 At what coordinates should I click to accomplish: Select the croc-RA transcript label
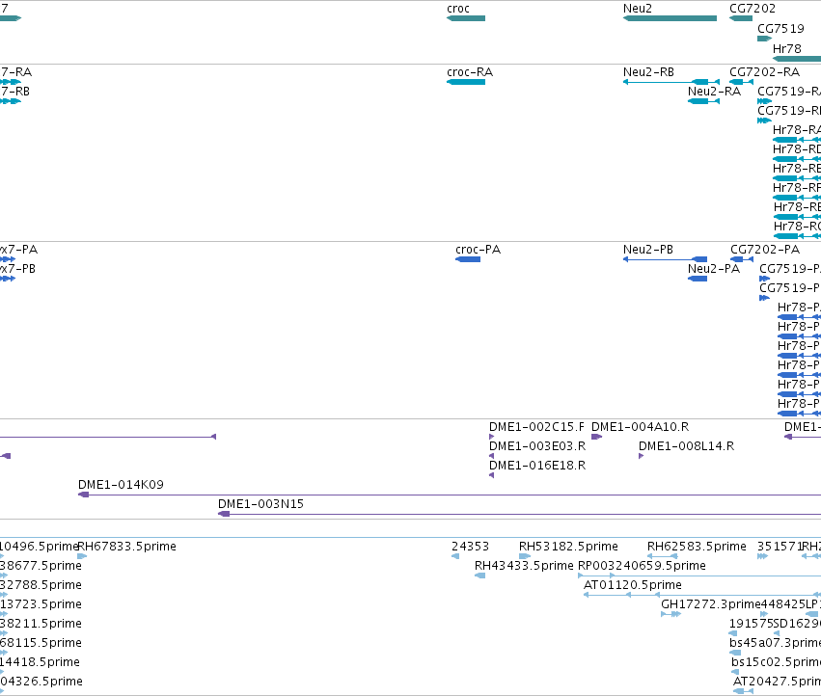pos(470,72)
